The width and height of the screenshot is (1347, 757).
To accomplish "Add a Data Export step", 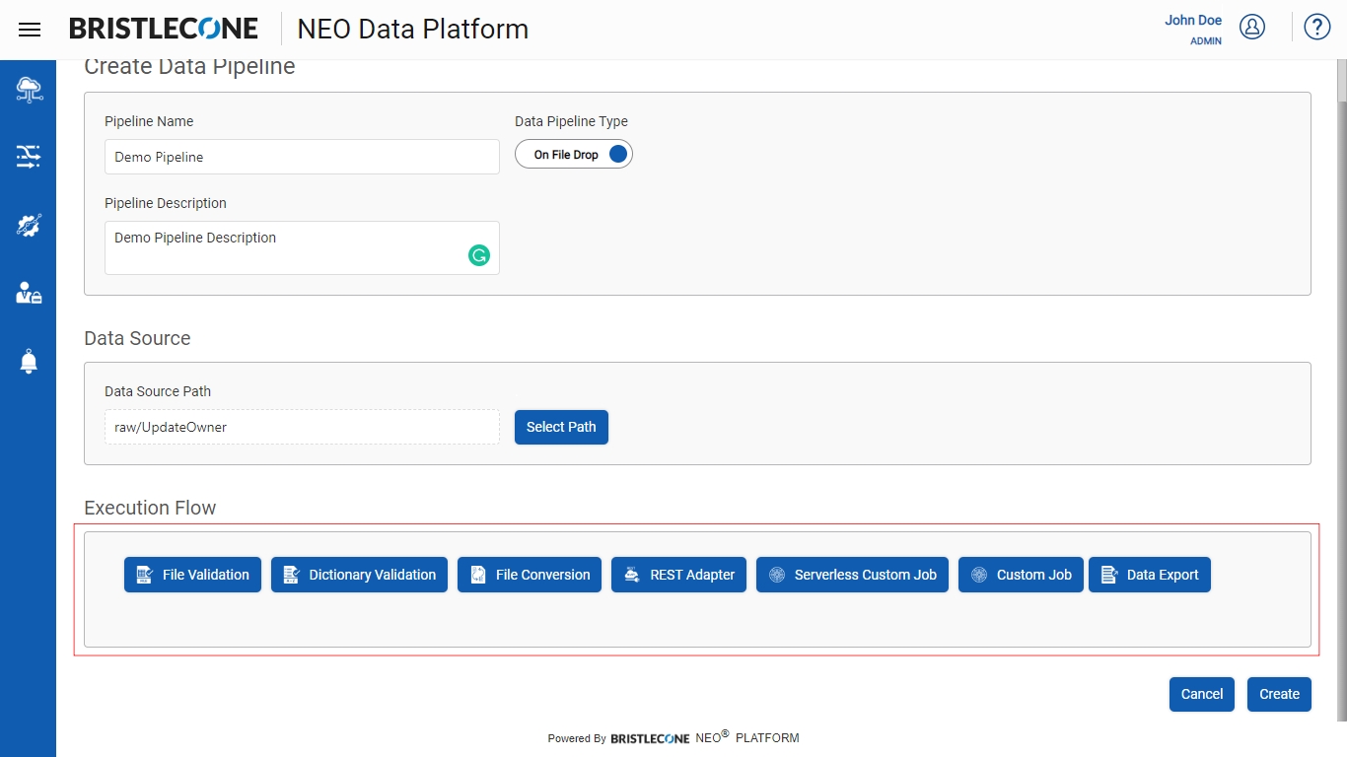I will click(x=1150, y=575).
